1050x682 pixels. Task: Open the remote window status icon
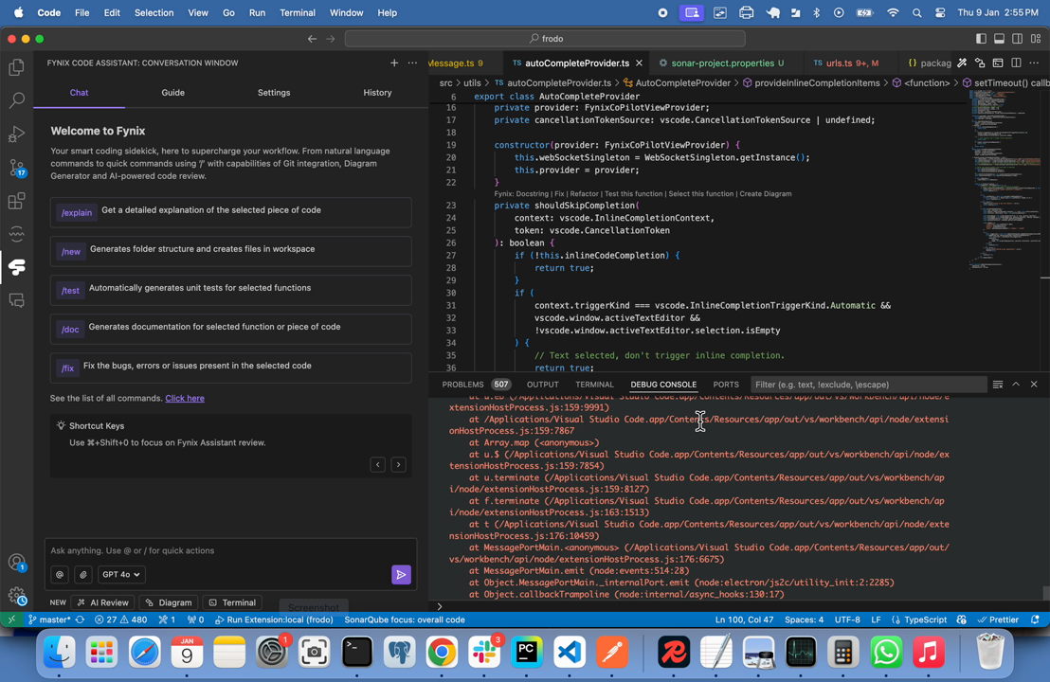11,619
